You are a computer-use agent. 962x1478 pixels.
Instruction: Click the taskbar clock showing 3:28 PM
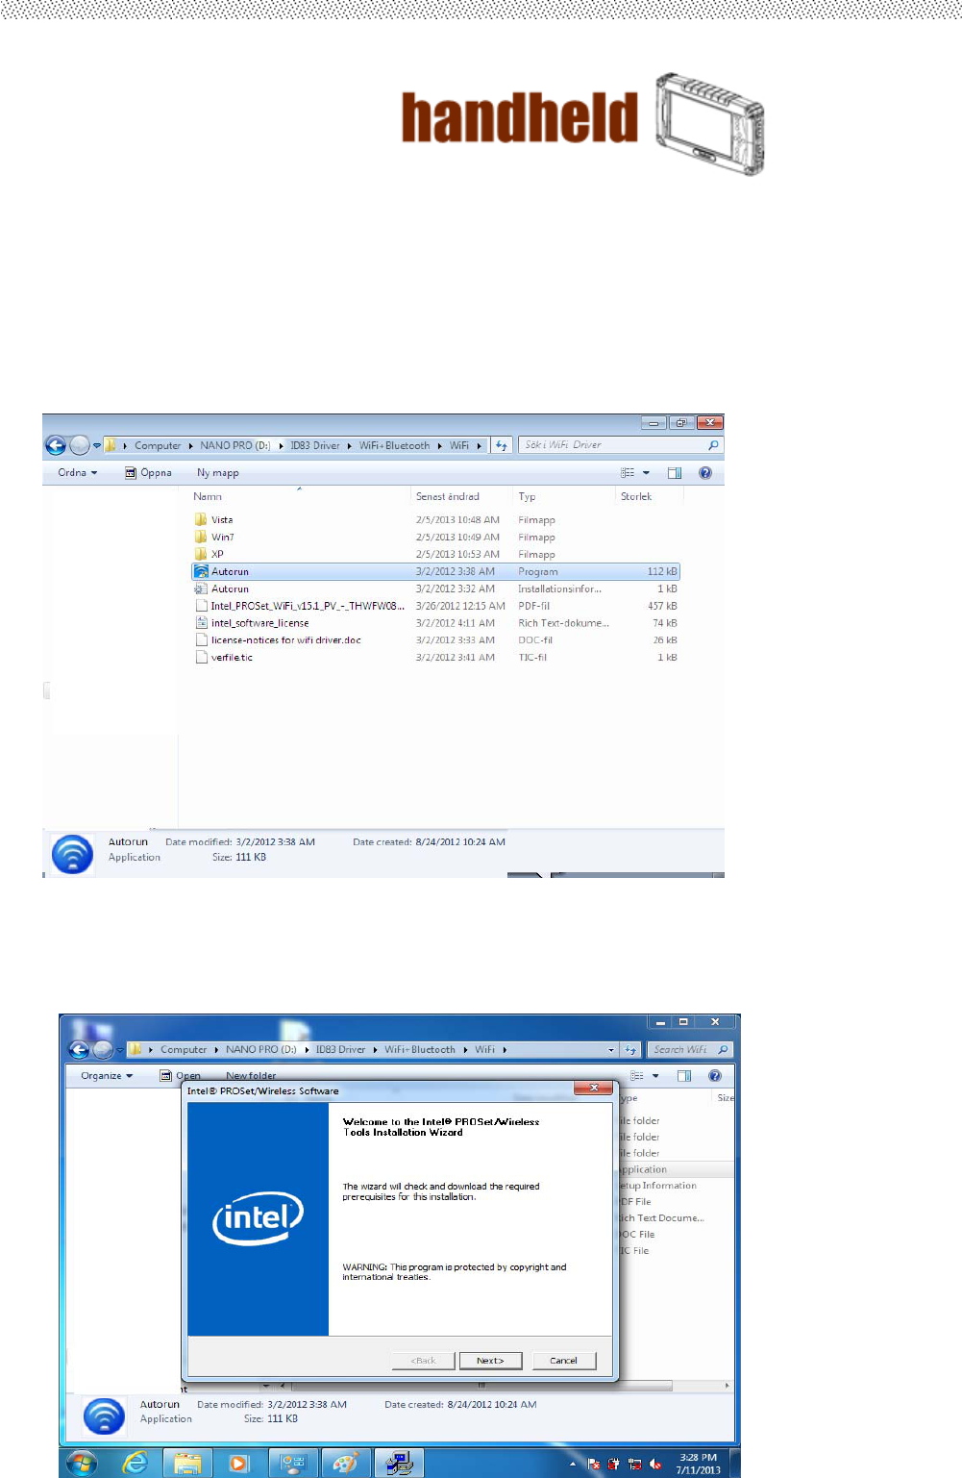[x=698, y=1464]
